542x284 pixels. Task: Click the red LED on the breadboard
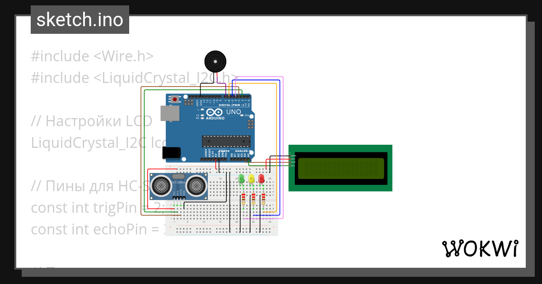(x=261, y=179)
